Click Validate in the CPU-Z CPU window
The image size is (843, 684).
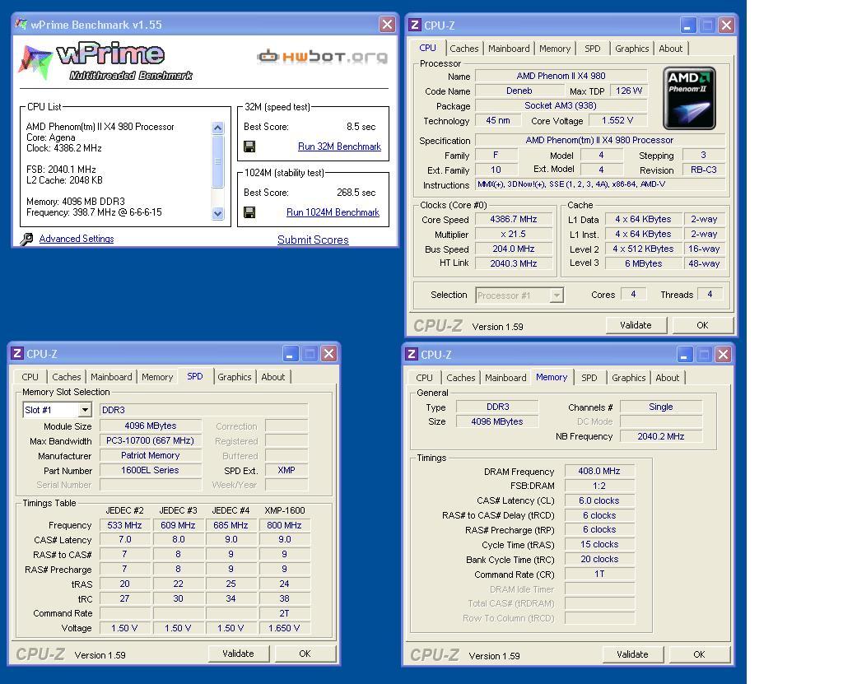coord(636,325)
